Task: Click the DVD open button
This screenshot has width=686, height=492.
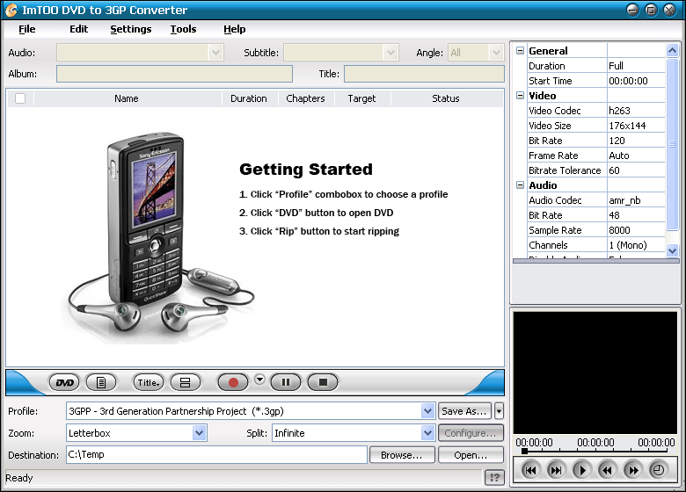Action: [x=64, y=382]
